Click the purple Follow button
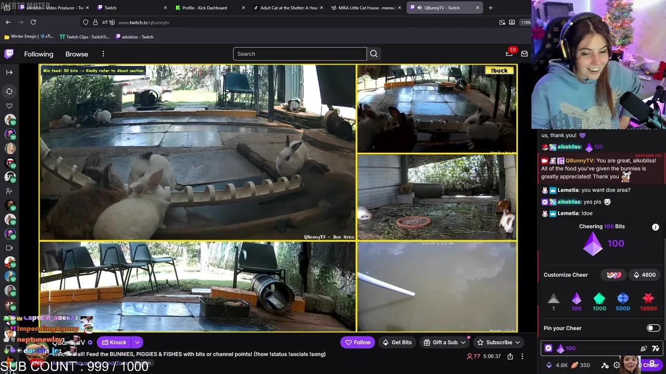The width and height of the screenshot is (666, 374). (358, 342)
